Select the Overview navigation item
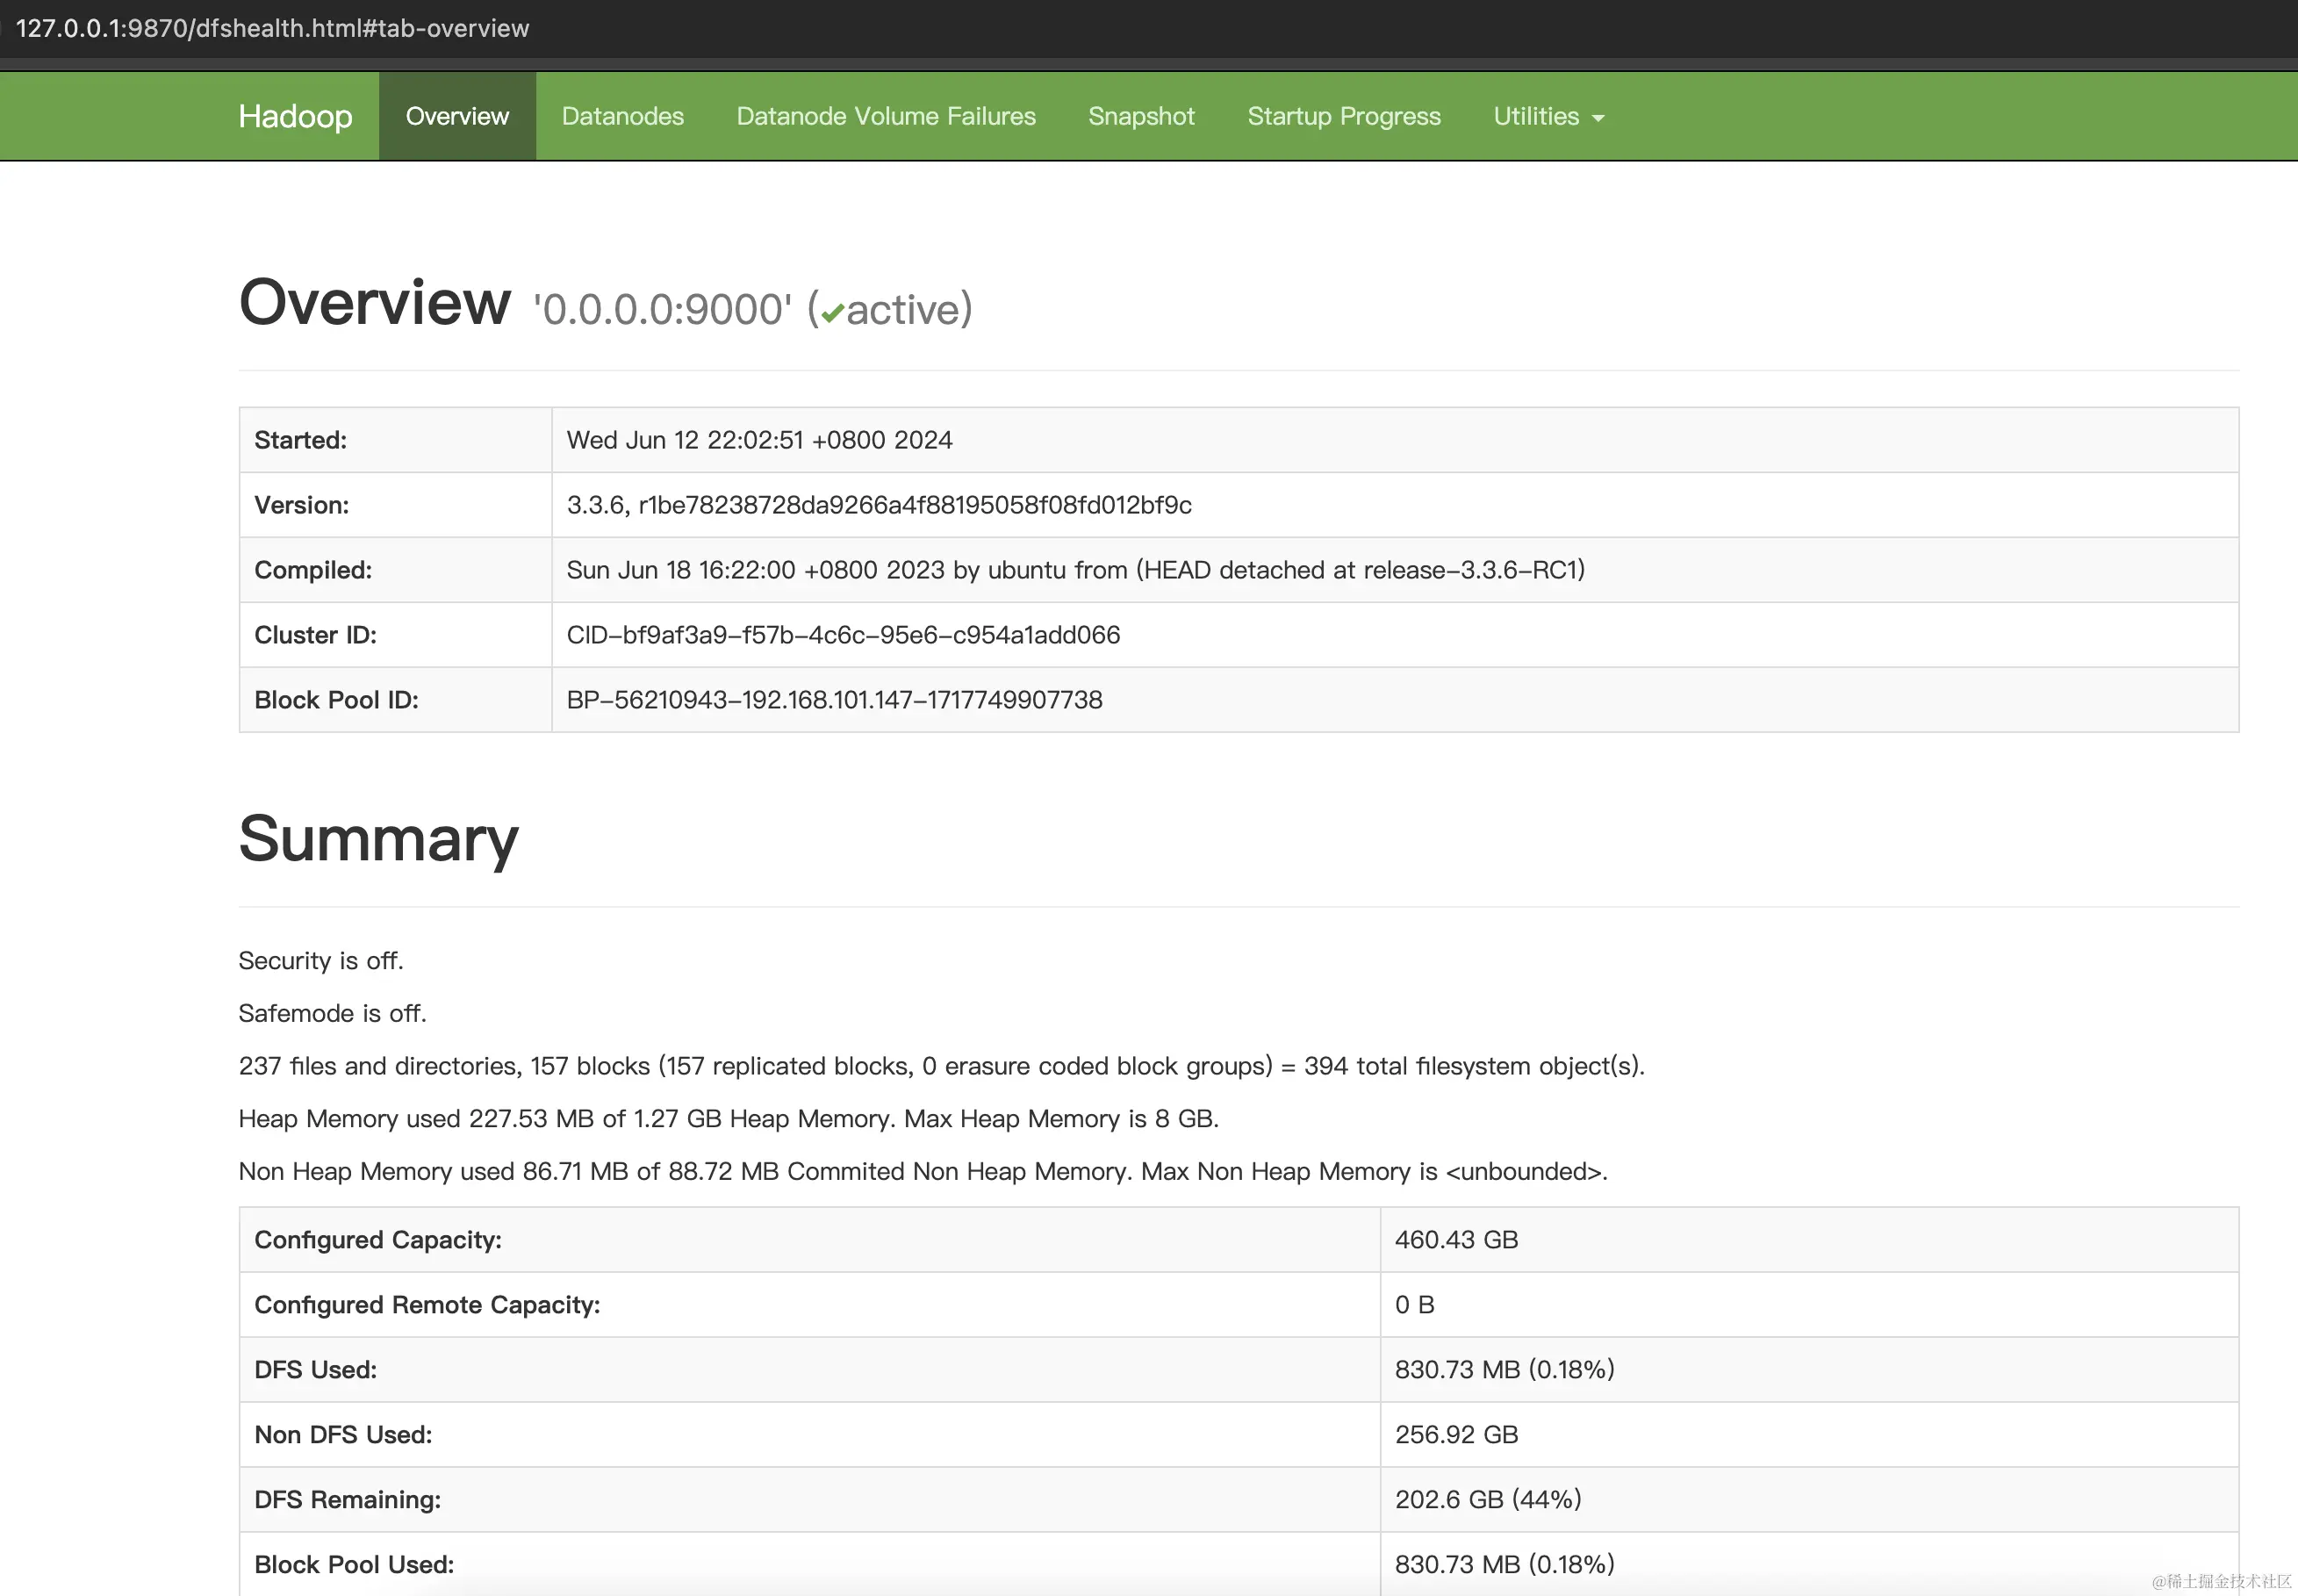Viewport: 2298px width, 1596px height. 456,116
